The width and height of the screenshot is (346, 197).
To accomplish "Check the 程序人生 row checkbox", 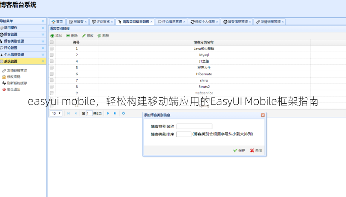I will [x=51, y=68].
